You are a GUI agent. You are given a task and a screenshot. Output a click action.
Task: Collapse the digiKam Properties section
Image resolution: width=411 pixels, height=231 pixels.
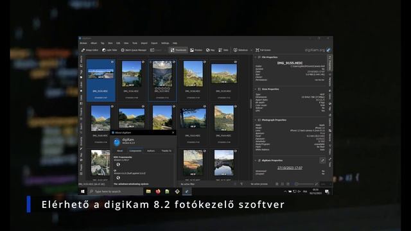tap(256, 160)
